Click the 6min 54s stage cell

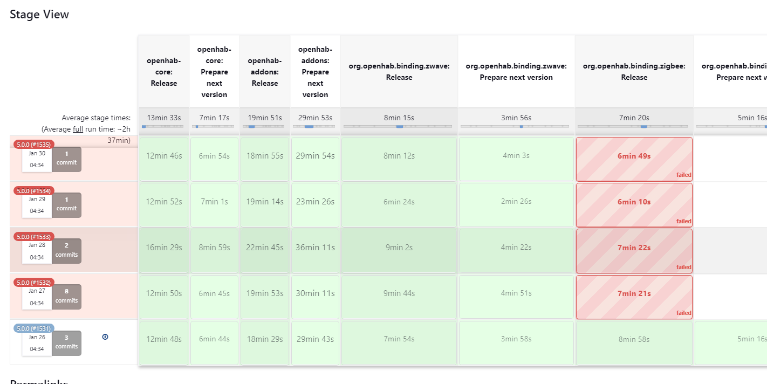214,159
